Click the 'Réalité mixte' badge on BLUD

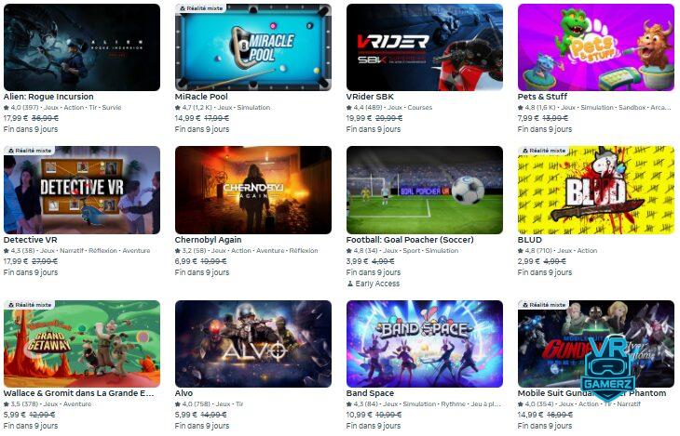[x=543, y=151]
